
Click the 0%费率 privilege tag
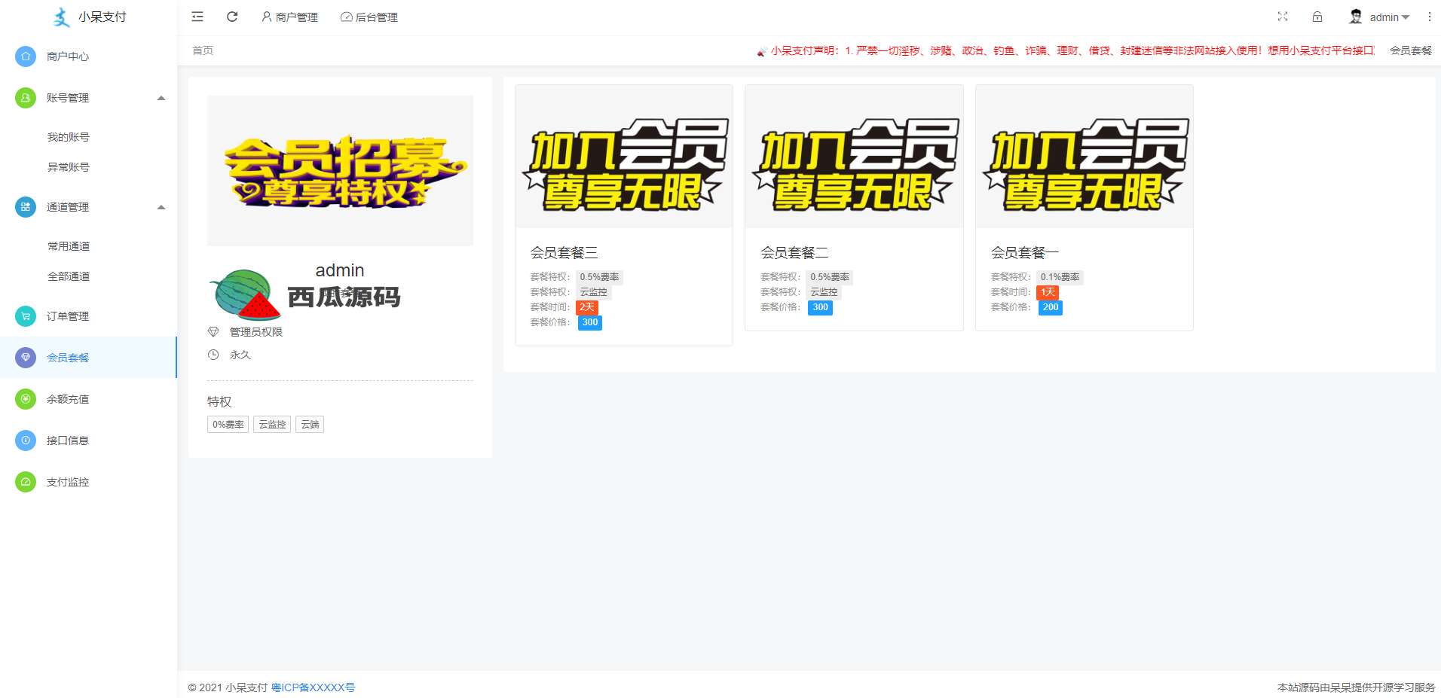tap(228, 425)
